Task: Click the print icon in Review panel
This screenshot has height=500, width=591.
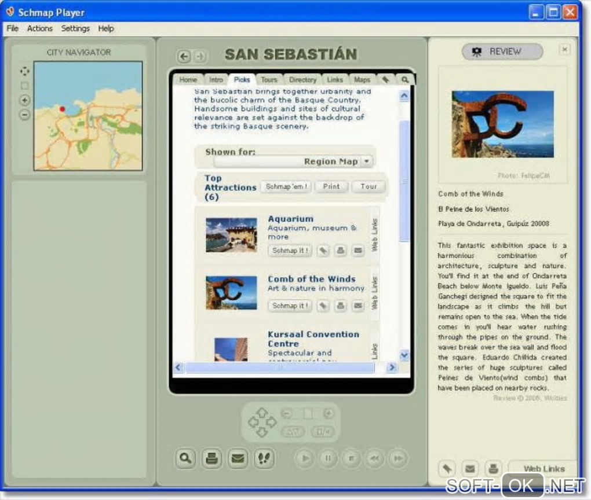Action: (x=493, y=469)
